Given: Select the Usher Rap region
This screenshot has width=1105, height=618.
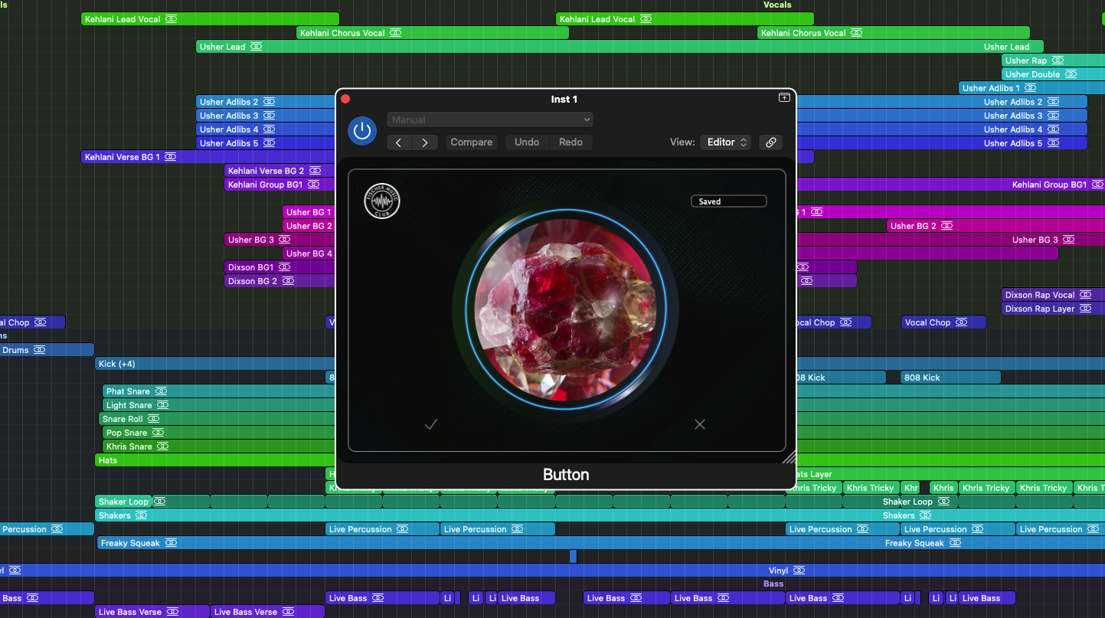Looking at the screenshot, I should 1054,60.
